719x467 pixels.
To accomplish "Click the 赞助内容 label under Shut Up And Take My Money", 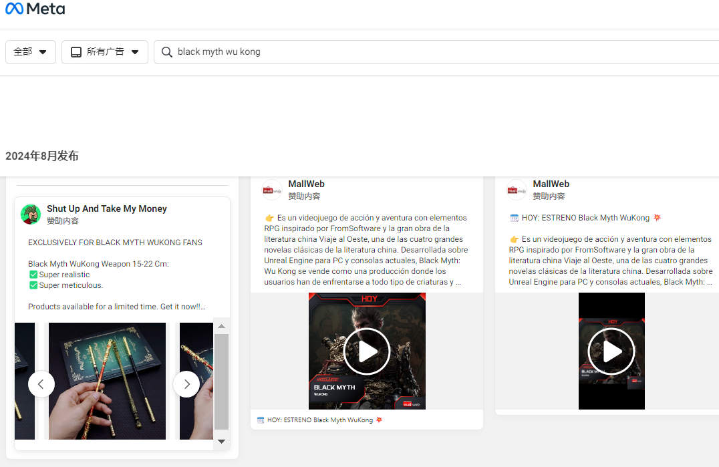I will click(x=63, y=221).
